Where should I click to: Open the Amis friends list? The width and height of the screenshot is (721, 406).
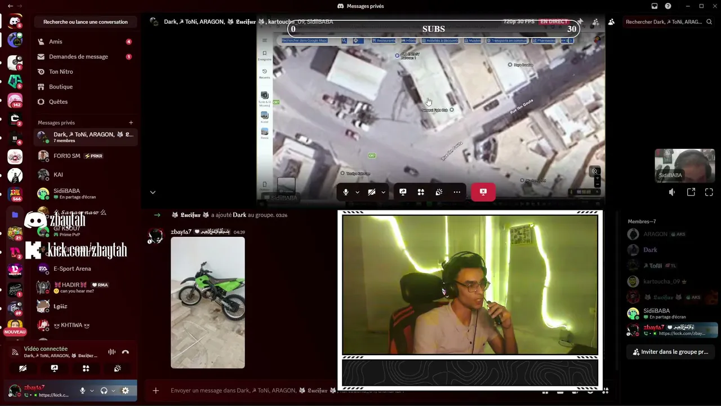[85, 42]
